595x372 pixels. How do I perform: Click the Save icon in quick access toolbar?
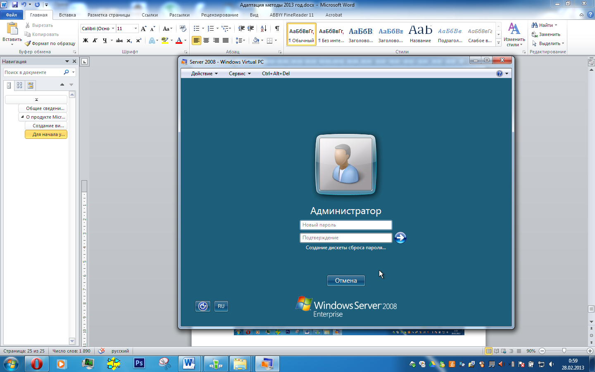15,5
